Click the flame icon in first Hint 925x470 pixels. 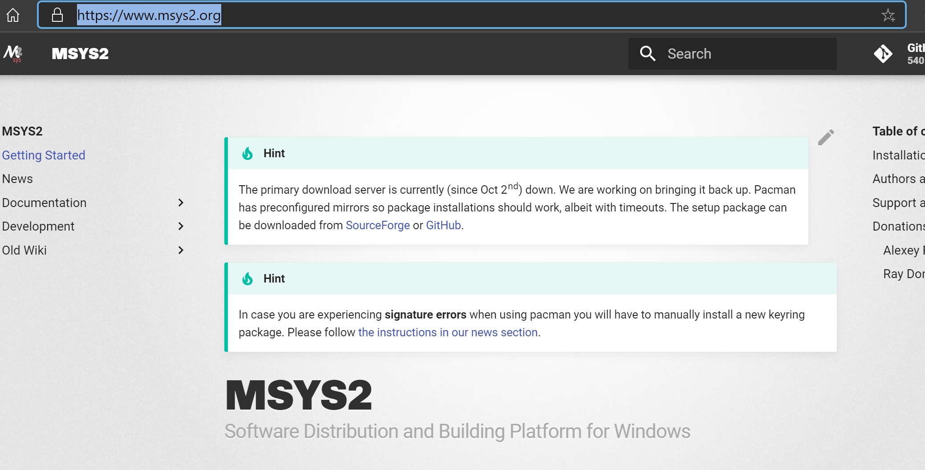[247, 154]
